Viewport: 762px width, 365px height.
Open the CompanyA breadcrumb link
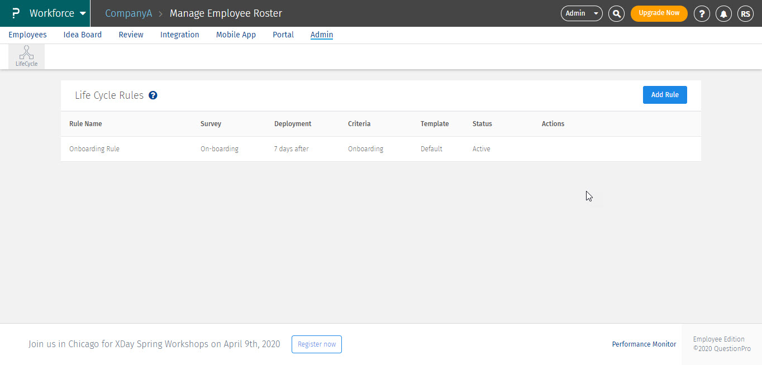pos(128,13)
